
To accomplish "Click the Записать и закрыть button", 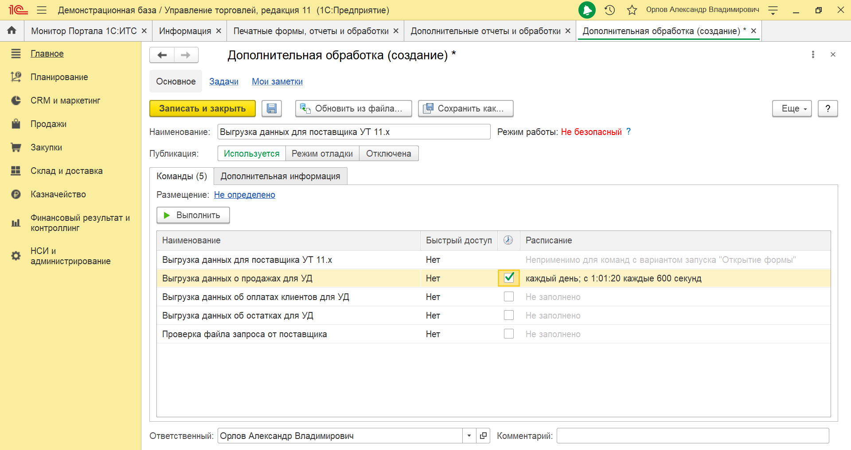I will [x=202, y=108].
